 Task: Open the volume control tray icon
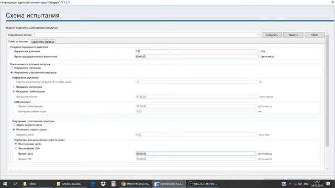(300, 184)
